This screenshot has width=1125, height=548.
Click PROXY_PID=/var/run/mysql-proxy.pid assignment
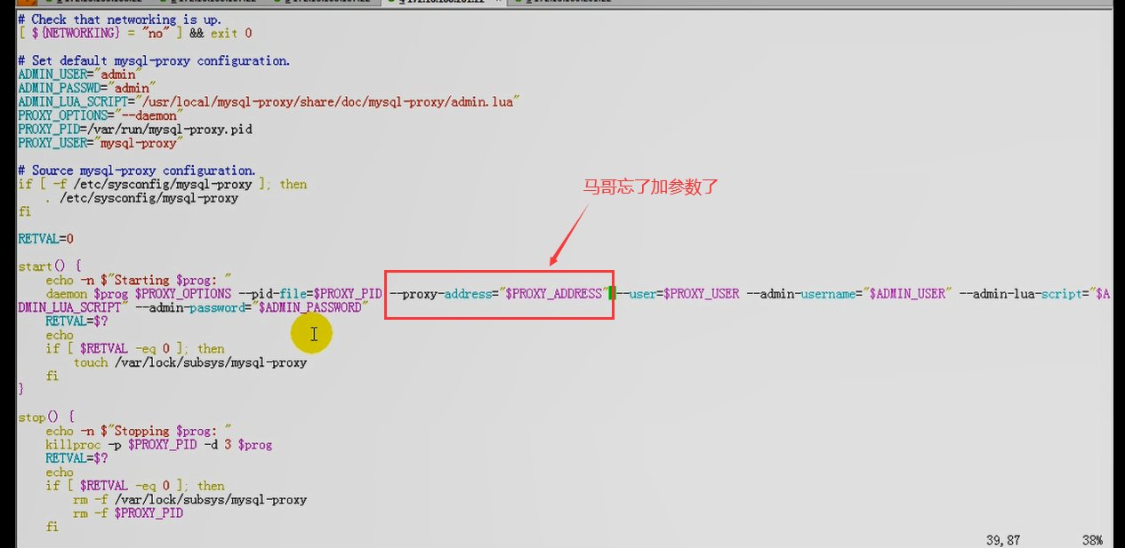coord(135,129)
